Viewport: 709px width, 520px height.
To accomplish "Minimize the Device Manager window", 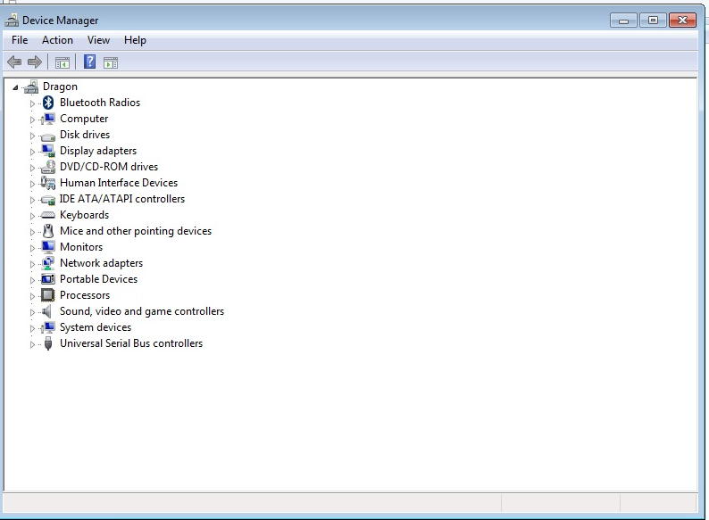I will click(623, 21).
